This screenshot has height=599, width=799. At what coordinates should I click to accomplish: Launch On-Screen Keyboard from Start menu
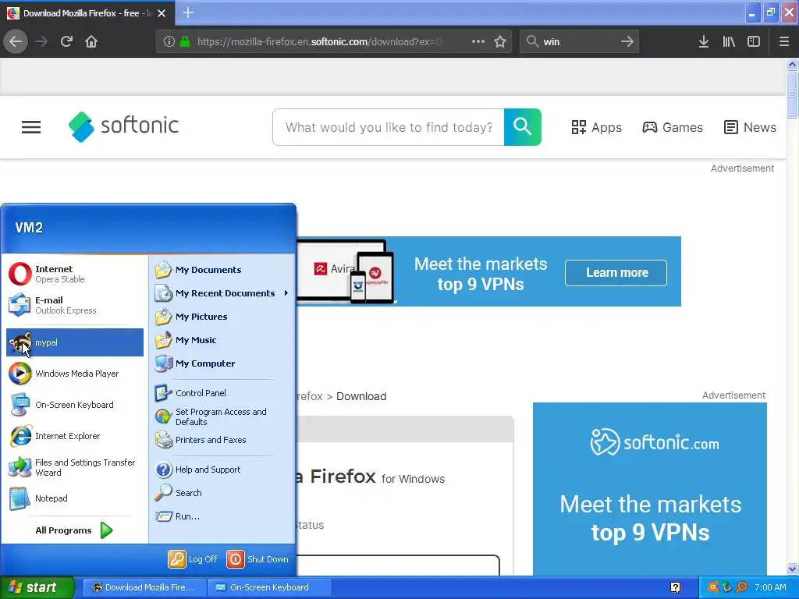[x=74, y=405]
